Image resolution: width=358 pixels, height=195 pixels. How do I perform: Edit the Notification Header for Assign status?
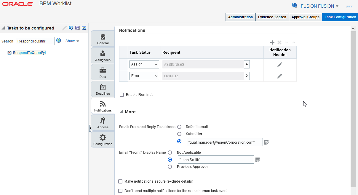pyautogui.click(x=280, y=64)
